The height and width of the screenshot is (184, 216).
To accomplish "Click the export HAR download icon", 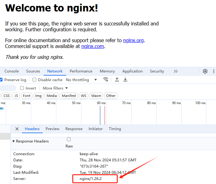I will (125, 80).
